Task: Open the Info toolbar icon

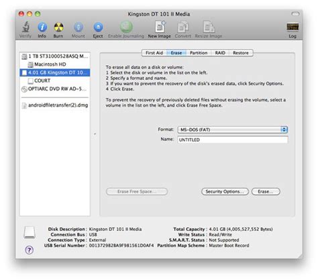Action: [x=42, y=28]
